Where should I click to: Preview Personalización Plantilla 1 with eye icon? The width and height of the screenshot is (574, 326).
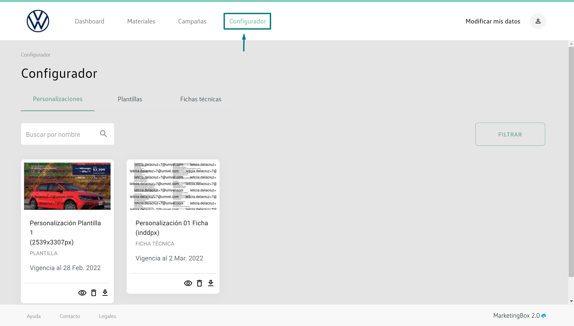pyautogui.click(x=82, y=293)
